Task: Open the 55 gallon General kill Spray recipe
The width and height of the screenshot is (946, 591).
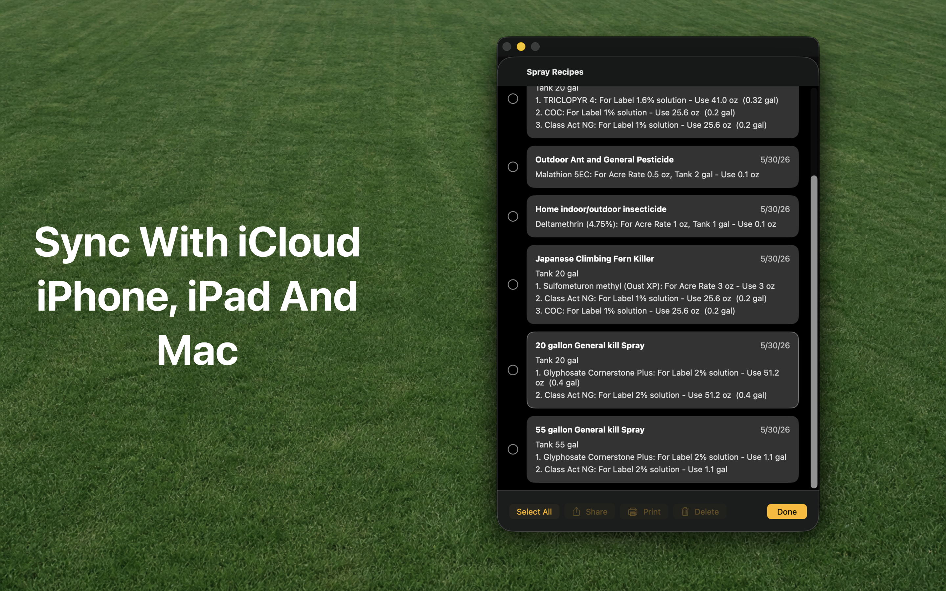Action: coord(662,449)
